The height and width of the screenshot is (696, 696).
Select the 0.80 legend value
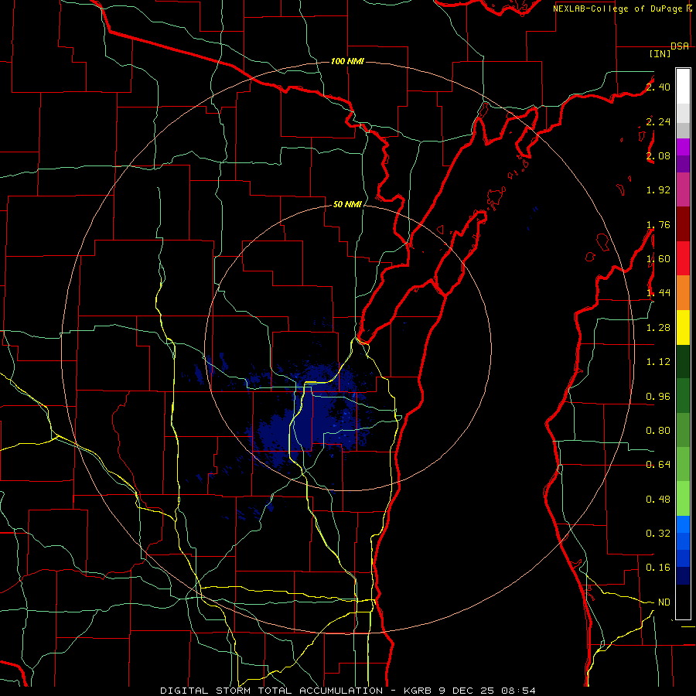pos(658,431)
